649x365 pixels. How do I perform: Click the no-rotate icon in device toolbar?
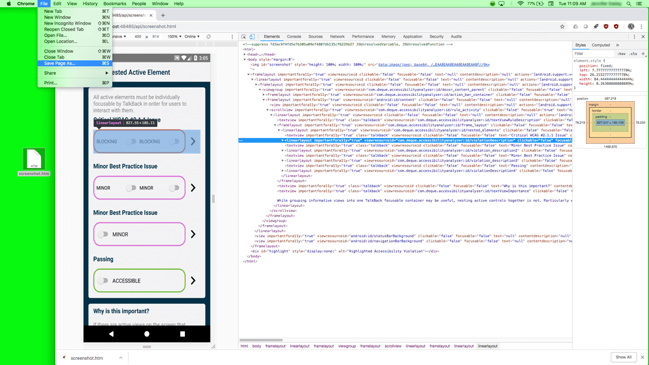(208, 37)
